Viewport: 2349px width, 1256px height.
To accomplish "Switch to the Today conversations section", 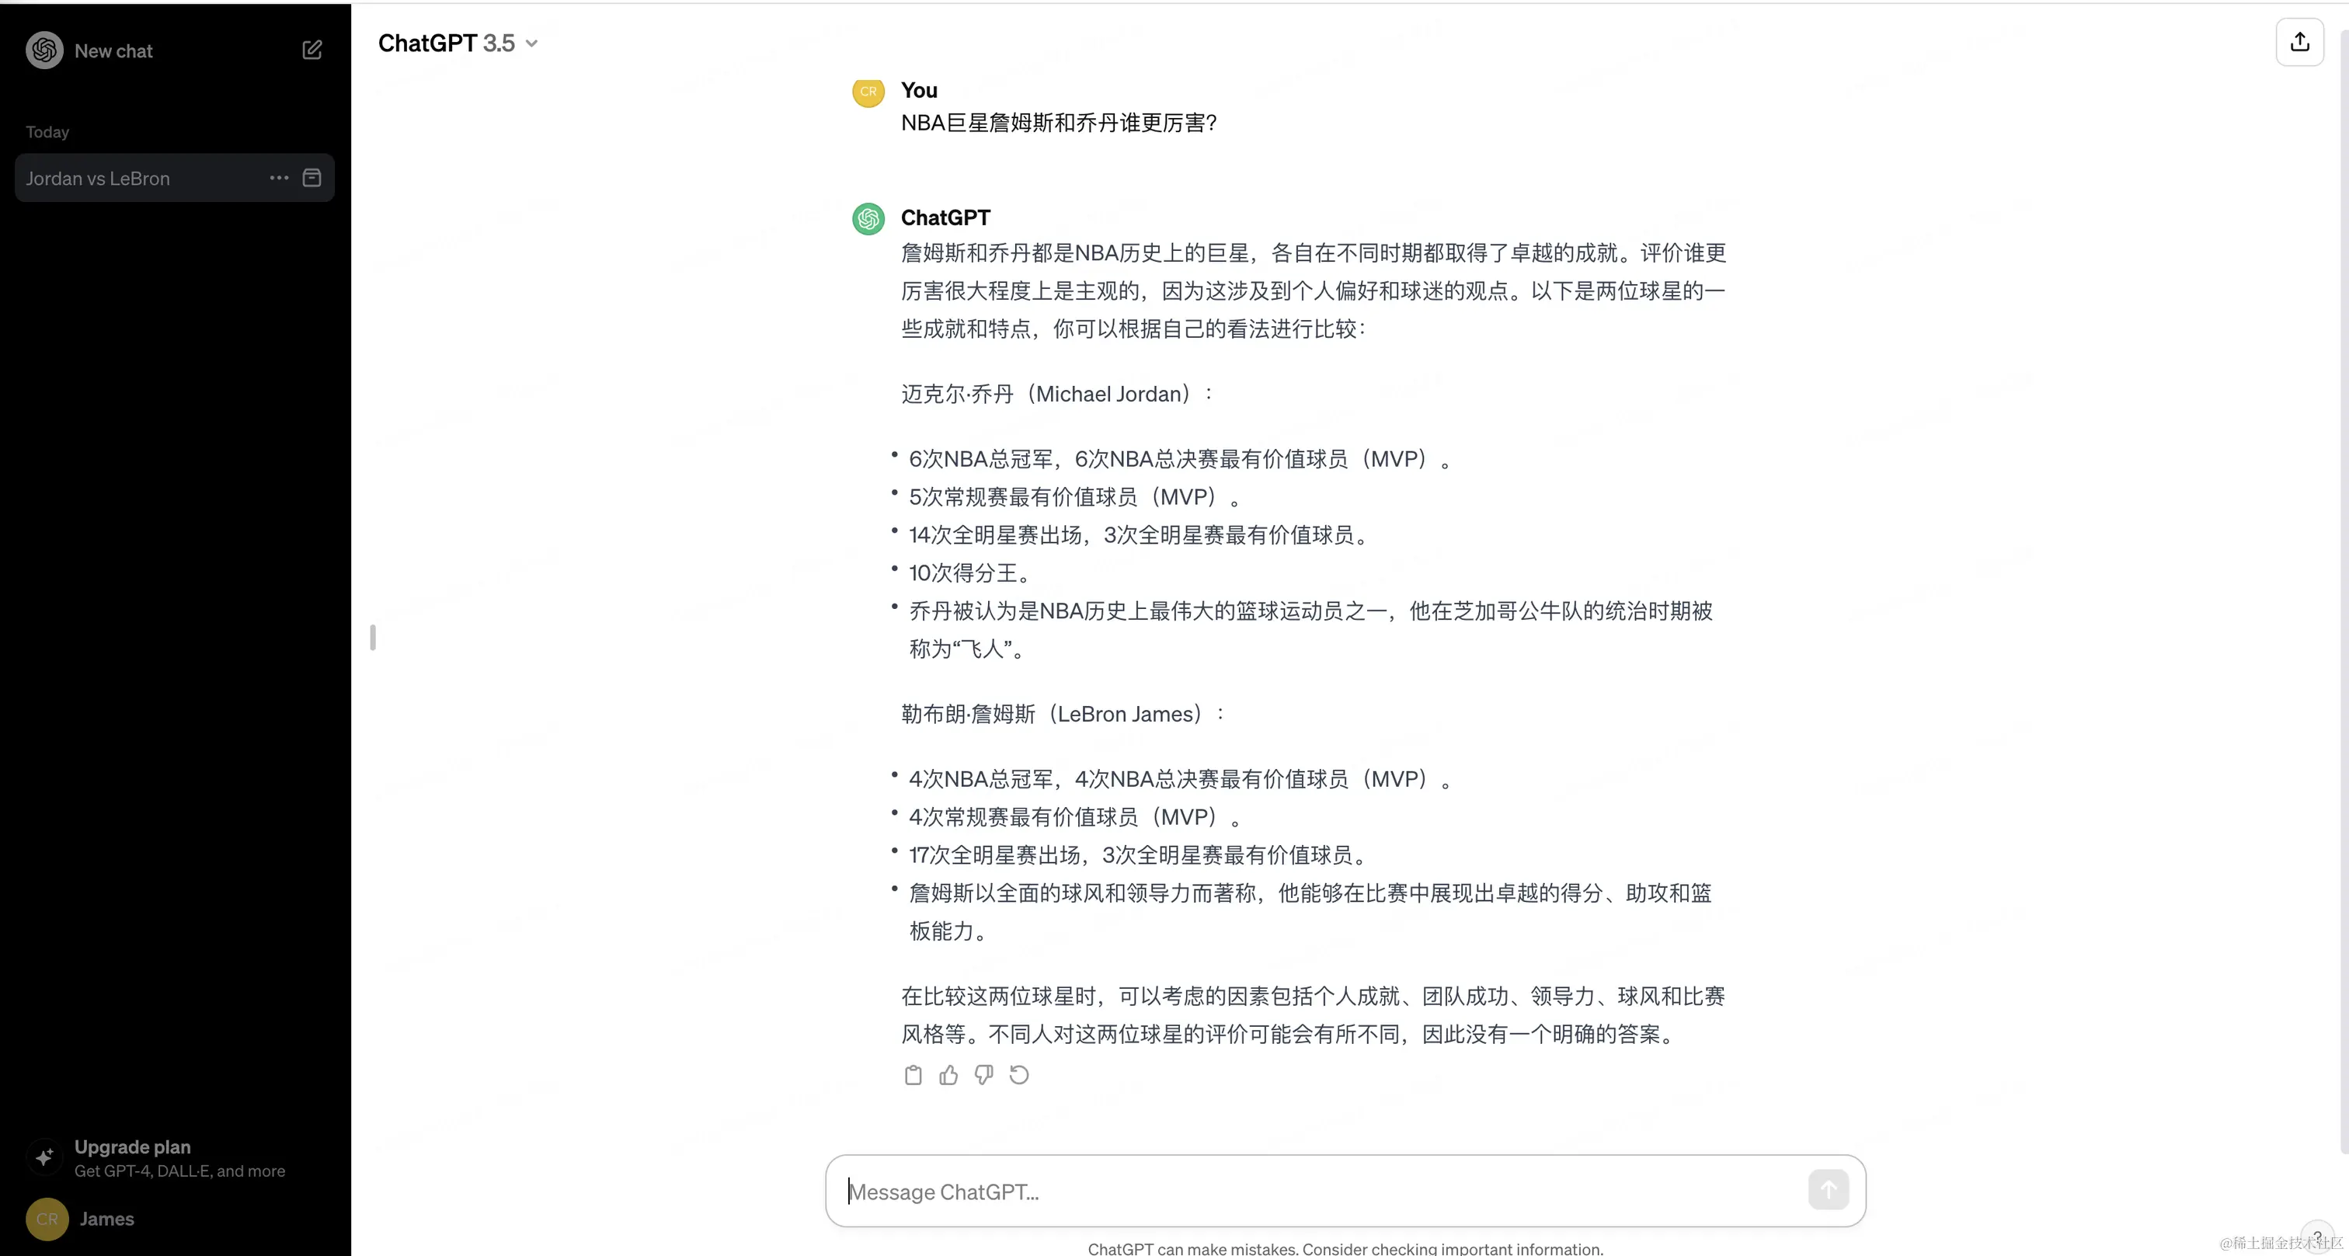I will coord(46,131).
